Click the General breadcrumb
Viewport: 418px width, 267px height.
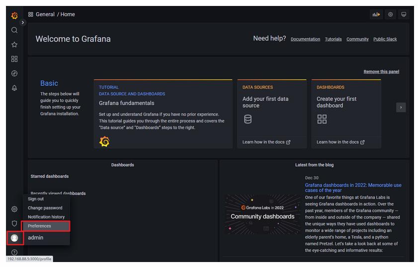tap(45, 14)
